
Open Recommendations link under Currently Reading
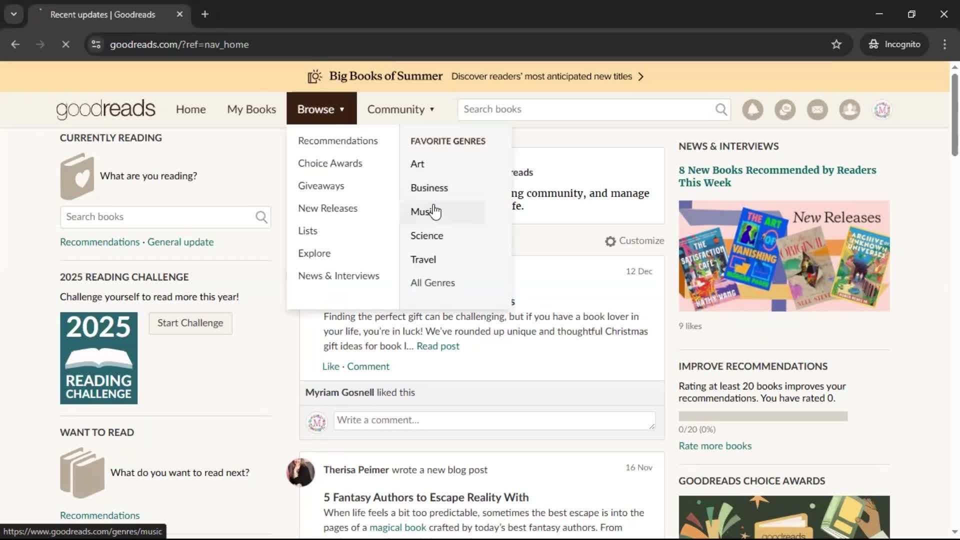[99, 242]
